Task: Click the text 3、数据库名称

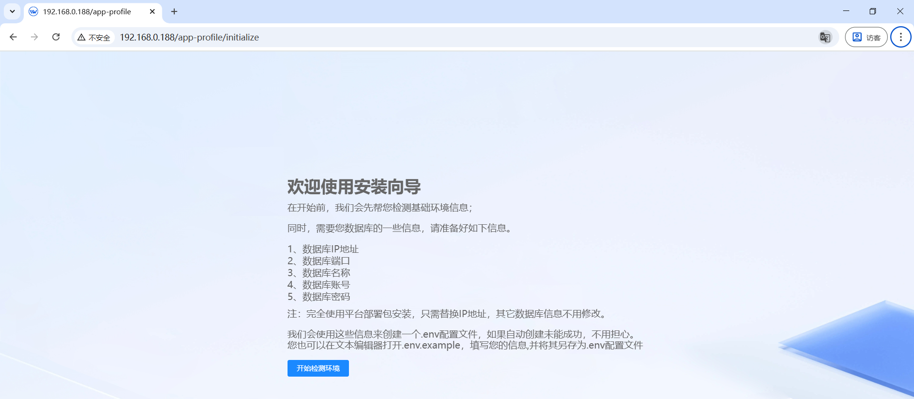Action: pyautogui.click(x=319, y=273)
